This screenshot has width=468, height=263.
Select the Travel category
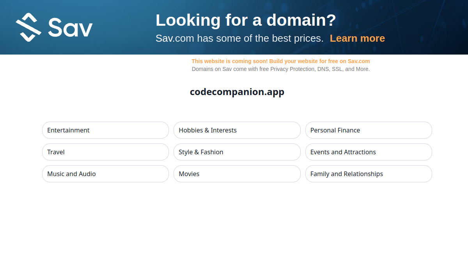click(x=105, y=152)
